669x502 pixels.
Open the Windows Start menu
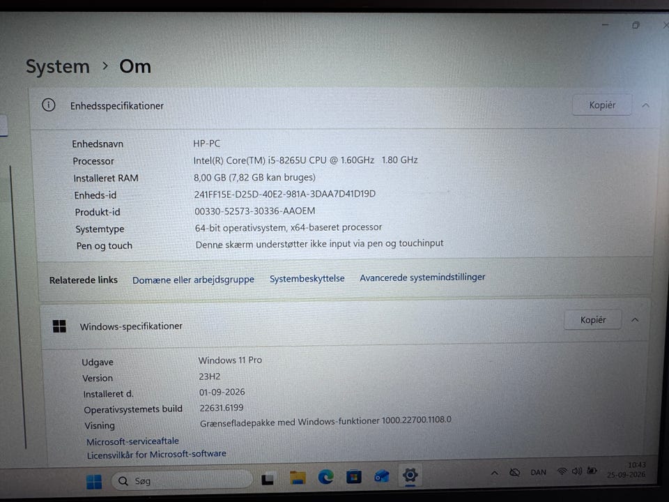[94, 482]
